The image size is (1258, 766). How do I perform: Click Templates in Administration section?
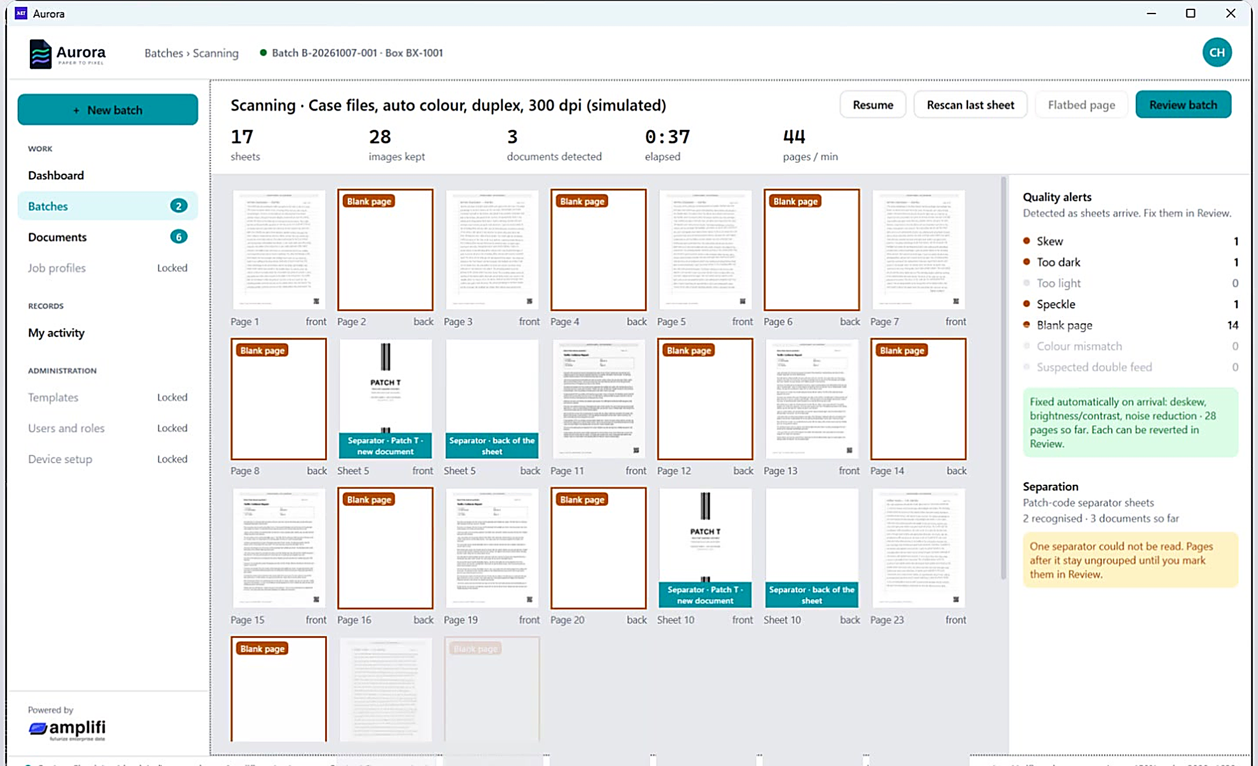[108, 397]
